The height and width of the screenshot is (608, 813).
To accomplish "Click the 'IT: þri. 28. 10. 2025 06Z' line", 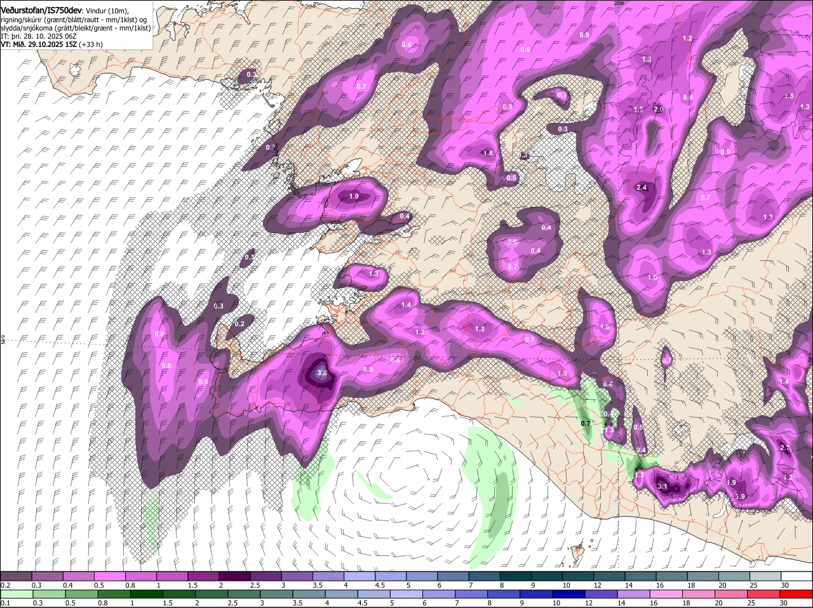I will point(37,36).
